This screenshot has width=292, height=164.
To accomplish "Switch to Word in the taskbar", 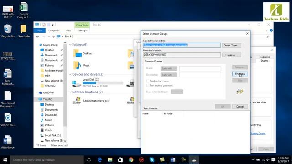I will click(x=173, y=160).
